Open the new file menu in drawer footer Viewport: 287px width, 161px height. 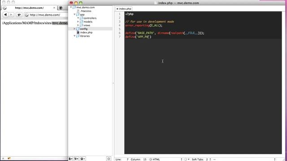[71, 159]
